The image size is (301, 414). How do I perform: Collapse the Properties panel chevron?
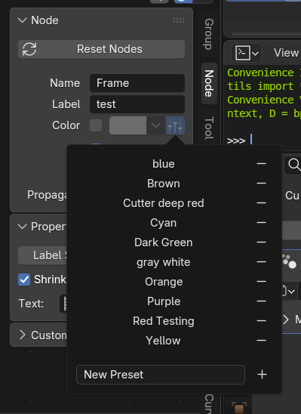[22, 227]
